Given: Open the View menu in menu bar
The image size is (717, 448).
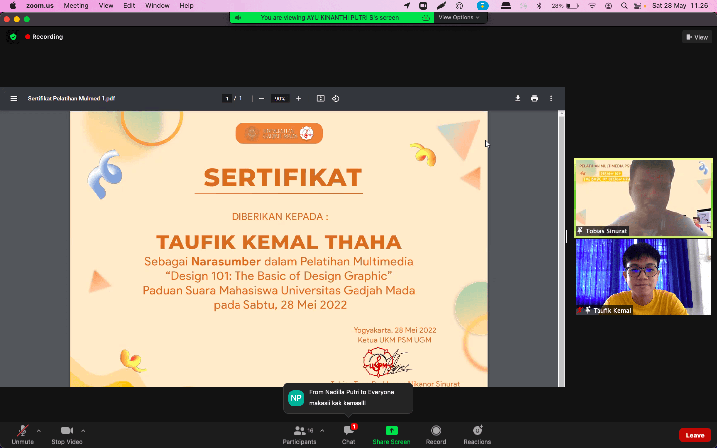Looking at the screenshot, I should (x=106, y=6).
